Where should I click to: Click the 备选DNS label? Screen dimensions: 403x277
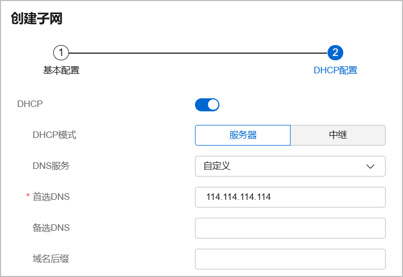(51, 228)
